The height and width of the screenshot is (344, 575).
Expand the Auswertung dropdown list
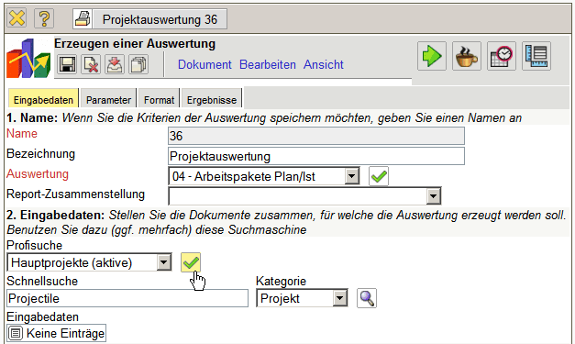[351, 176]
